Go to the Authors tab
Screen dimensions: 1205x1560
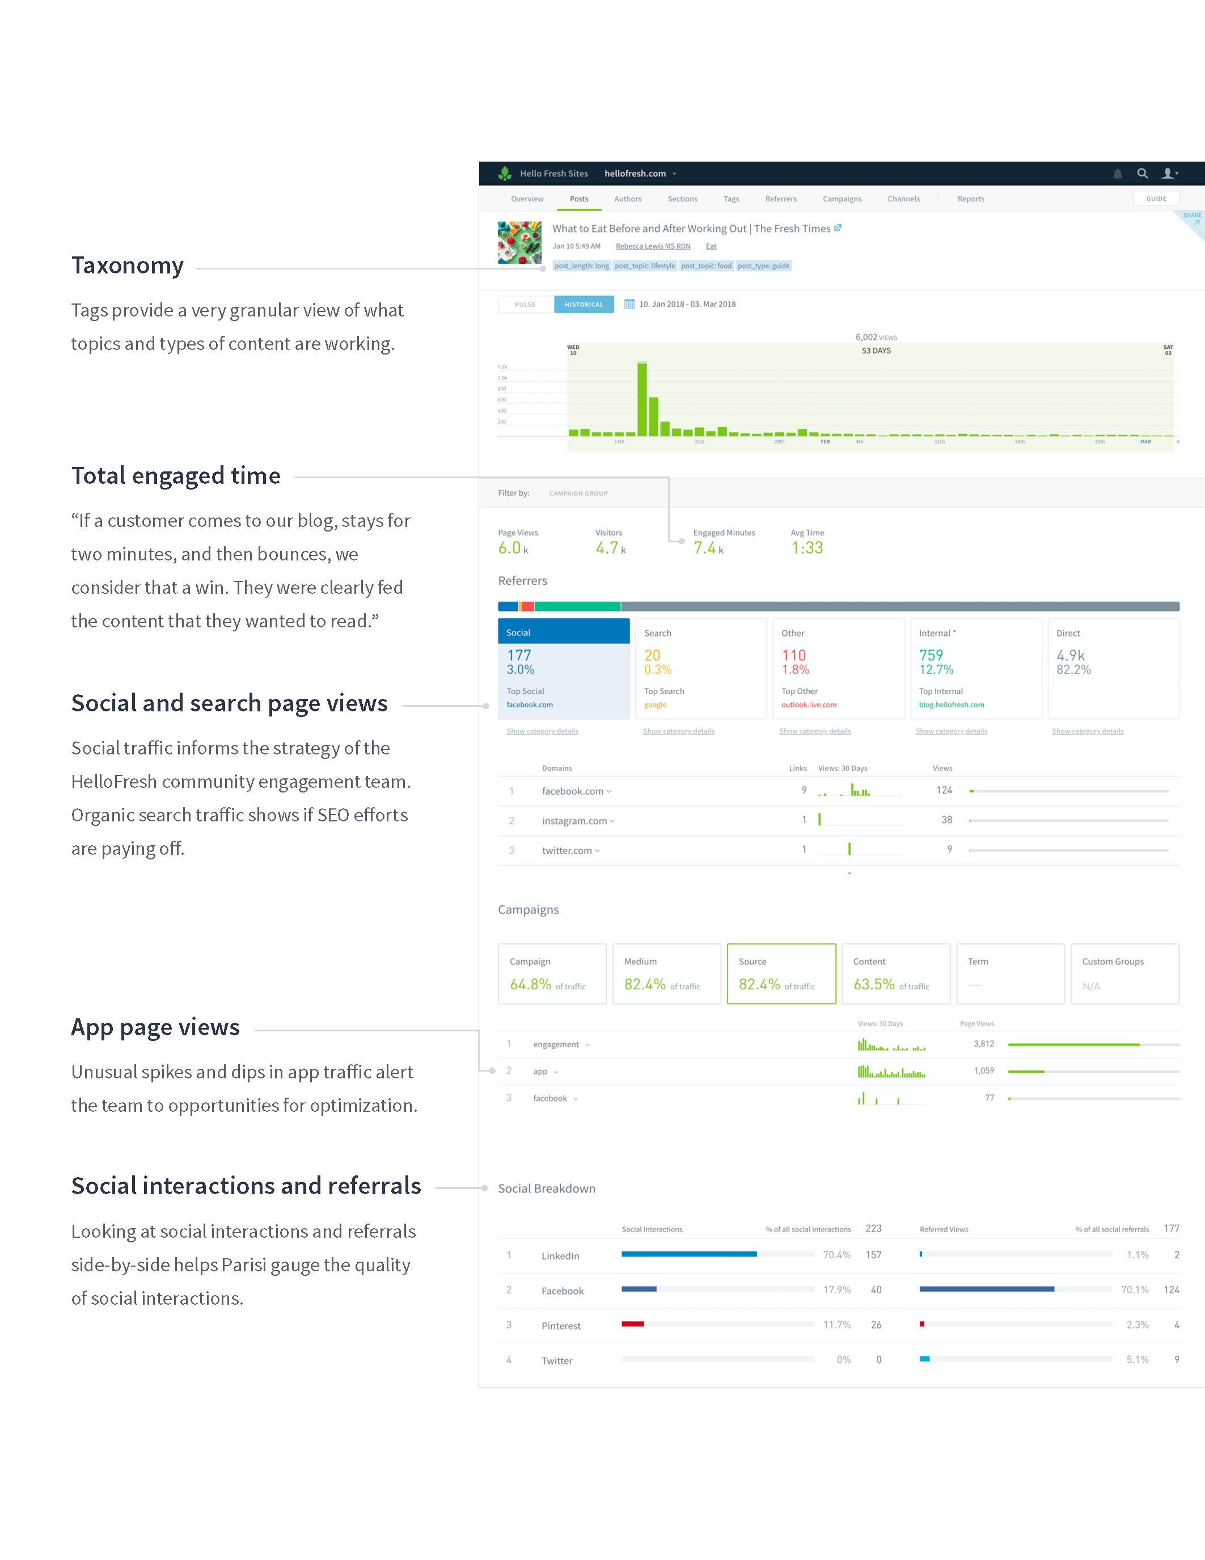point(628,199)
